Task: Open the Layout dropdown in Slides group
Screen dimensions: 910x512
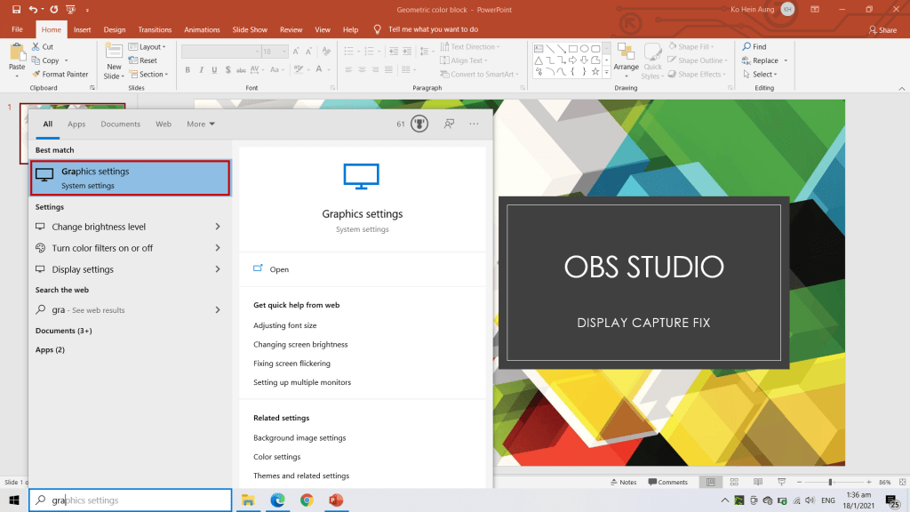Action: coord(149,47)
